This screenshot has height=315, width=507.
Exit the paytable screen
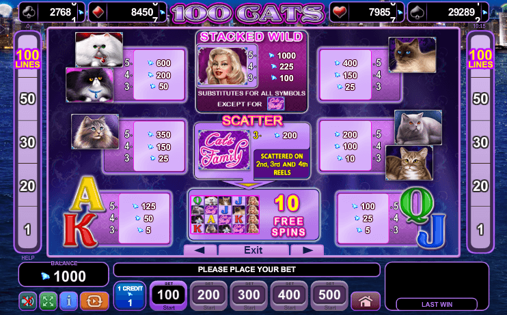click(x=253, y=250)
